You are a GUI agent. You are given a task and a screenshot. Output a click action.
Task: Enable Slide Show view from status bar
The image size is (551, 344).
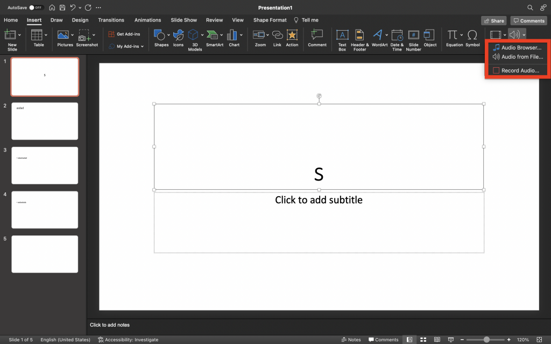451,339
